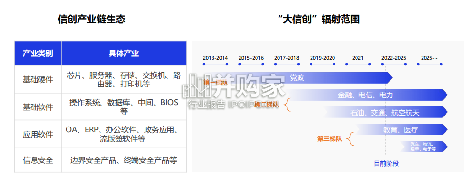Click the 目前阶段 label
Screen dimensions: 468x180
point(386,164)
